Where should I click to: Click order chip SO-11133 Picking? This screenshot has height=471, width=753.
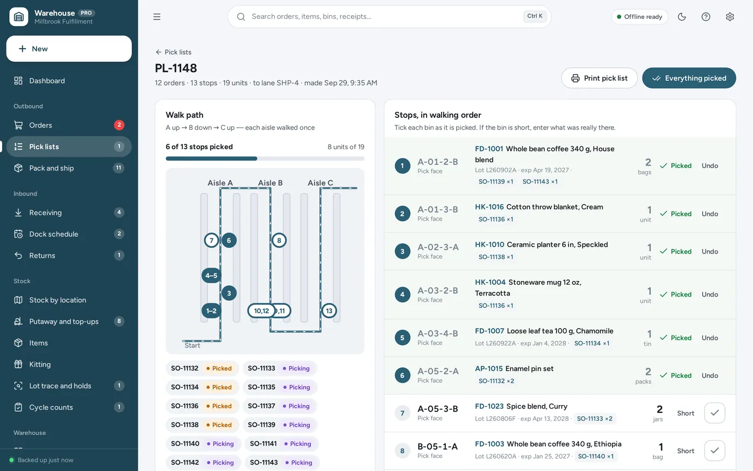coord(280,368)
